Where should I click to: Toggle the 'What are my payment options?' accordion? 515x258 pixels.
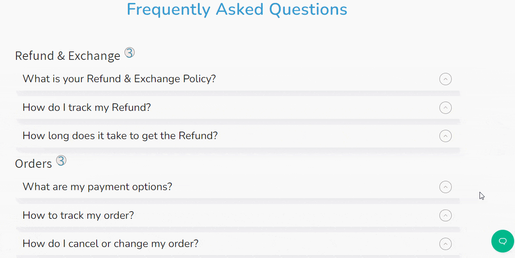click(x=445, y=187)
